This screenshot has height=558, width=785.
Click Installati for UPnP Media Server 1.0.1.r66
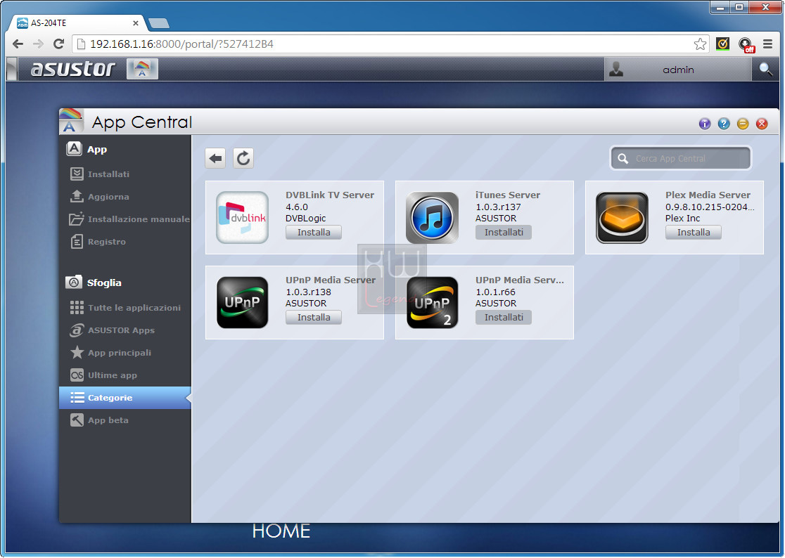[x=503, y=317]
